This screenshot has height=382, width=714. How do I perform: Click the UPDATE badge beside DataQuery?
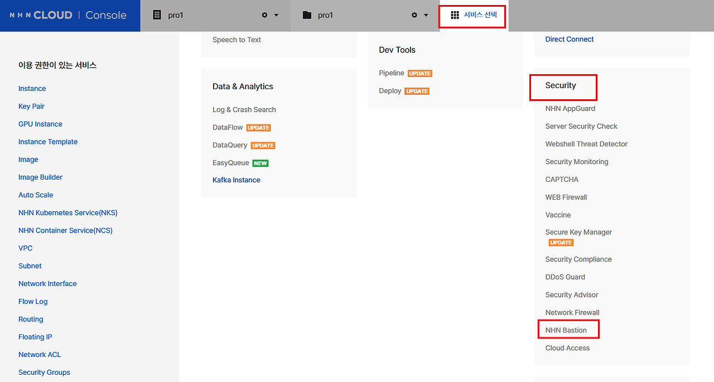click(263, 146)
